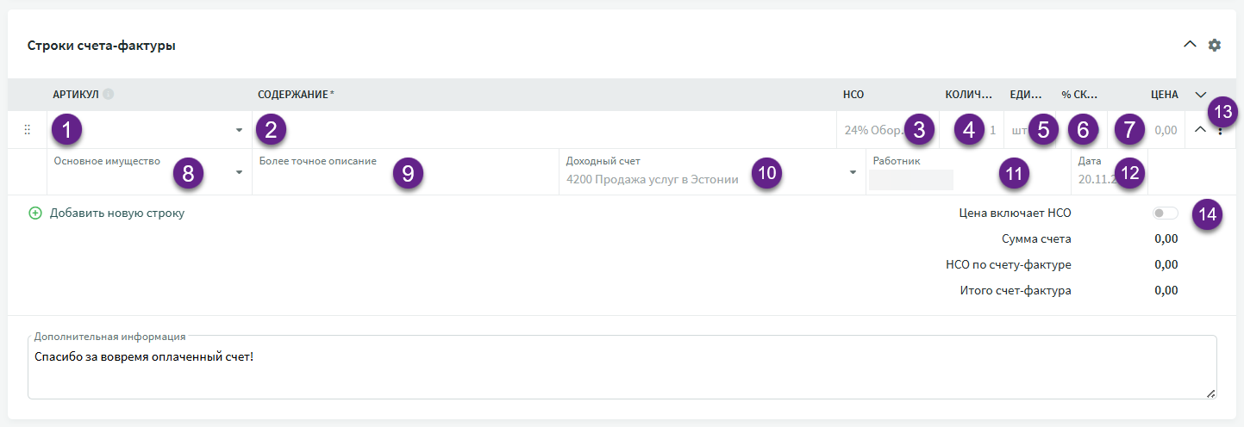Open the Основное имущество dropdown

[239, 172]
